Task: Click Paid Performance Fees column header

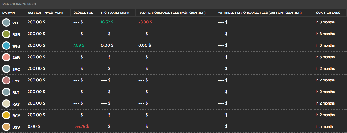Action: tap(172, 13)
